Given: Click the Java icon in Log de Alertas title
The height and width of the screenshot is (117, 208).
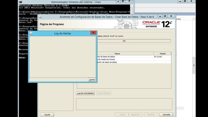Looking at the screenshot, I should [x=31, y=33].
